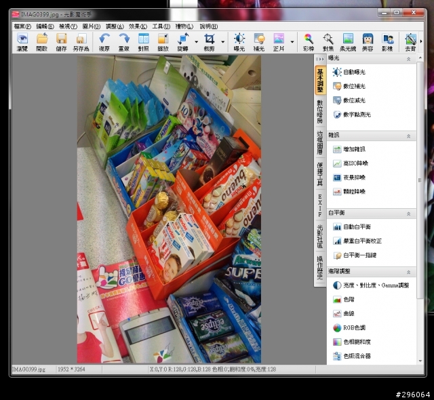Open the 色階 levels adjustment
The height and width of the screenshot is (400, 434).
click(344, 299)
